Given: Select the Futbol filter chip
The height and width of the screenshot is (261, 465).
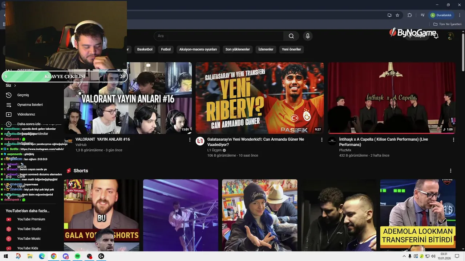Looking at the screenshot, I should click(166, 49).
